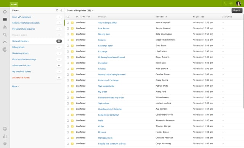Viewport: 244px width, 148px height.
Task: Open the 'Inquiry about being featured' ticket
Action: (x=112, y=75)
